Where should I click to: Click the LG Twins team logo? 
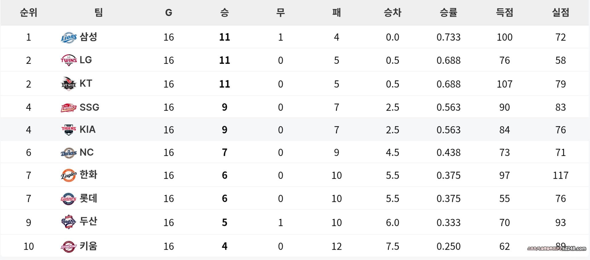click(69, 60)
